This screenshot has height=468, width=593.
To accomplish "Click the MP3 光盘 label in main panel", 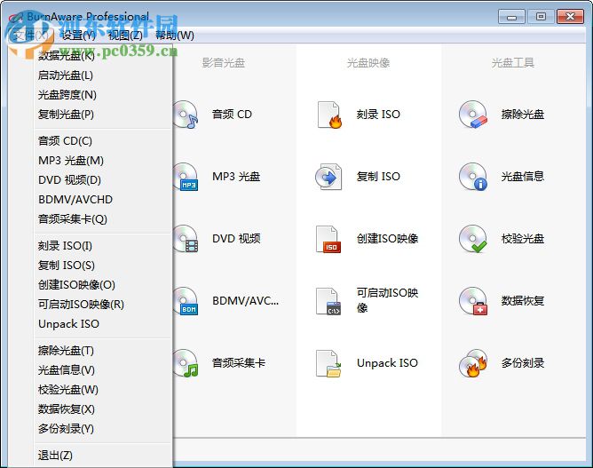I will point(236,177).
